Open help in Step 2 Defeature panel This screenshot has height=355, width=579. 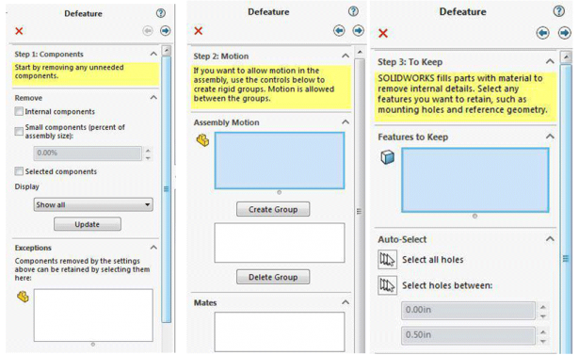point(353,11)
